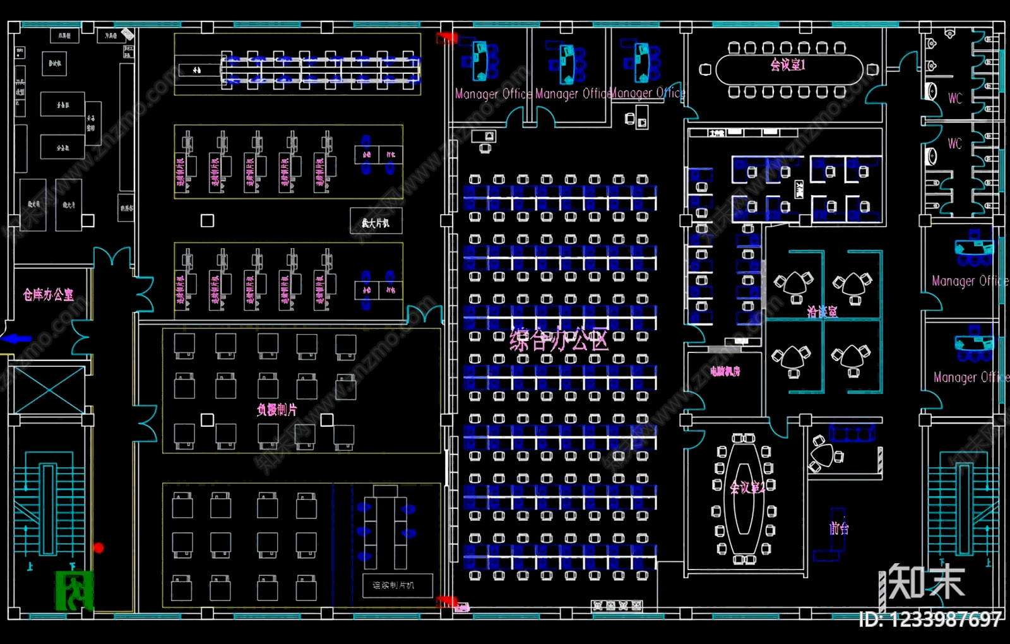Click the oval conference table in 会议室2

click(x=745, y=498)
